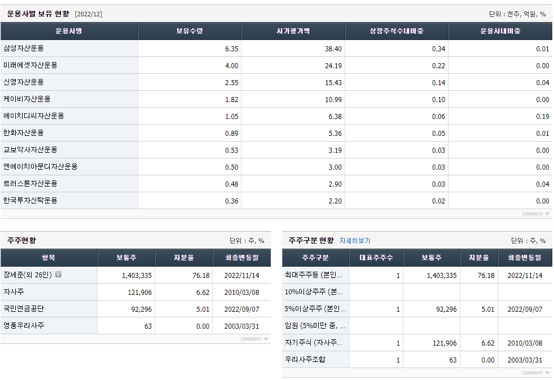Select the 우리사주조합 row label
Screen dimensions: 554x380
pos(305,360)
